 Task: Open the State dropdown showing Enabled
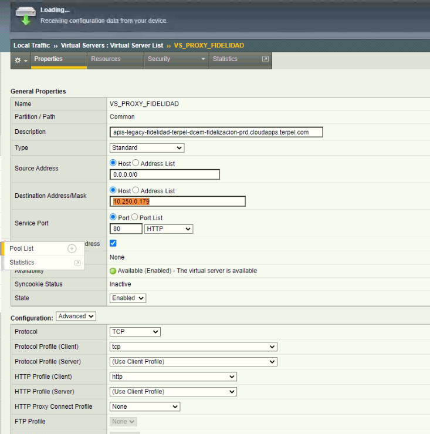[x=128, y=298]
